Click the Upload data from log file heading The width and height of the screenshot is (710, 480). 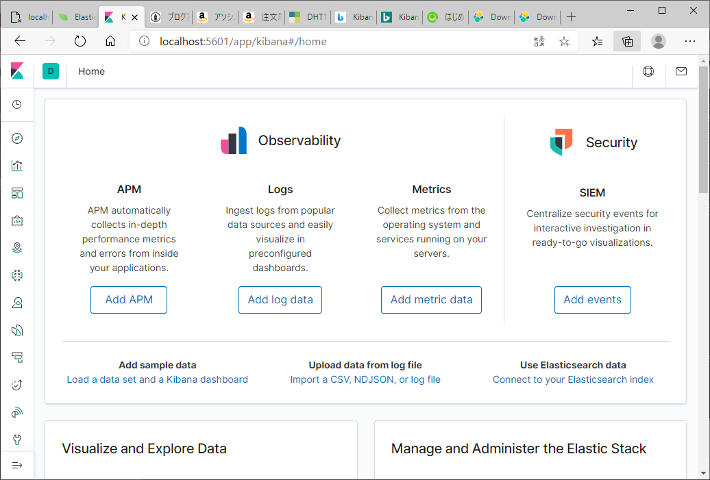click(x=365, y=365)
